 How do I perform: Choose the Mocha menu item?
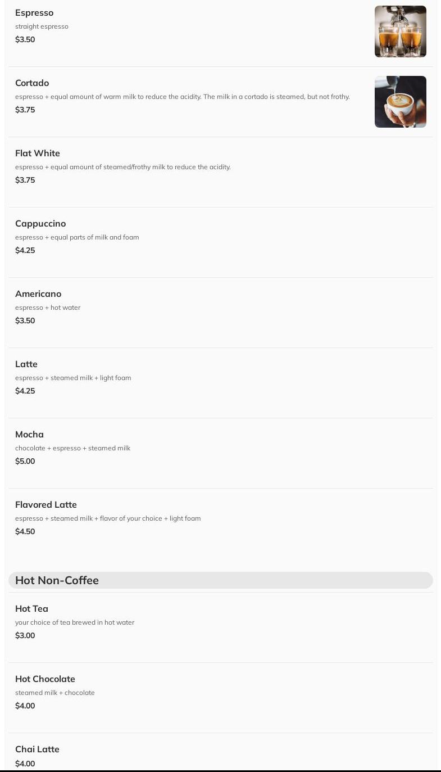(x=29, y=435)
